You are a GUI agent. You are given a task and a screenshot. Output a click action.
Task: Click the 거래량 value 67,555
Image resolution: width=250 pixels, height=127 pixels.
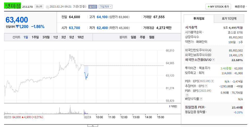[x=159, y=17]
